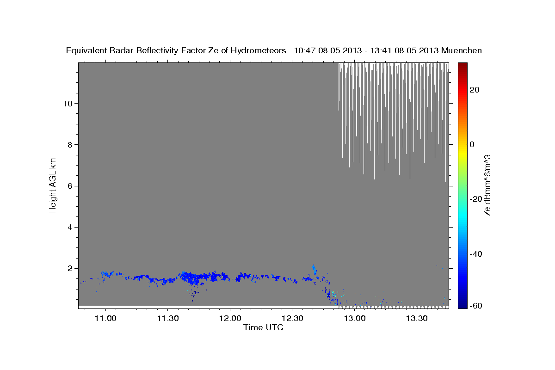Click the 12:00 time tick label
Screen dimensions: 555x370
pos(230,319)
